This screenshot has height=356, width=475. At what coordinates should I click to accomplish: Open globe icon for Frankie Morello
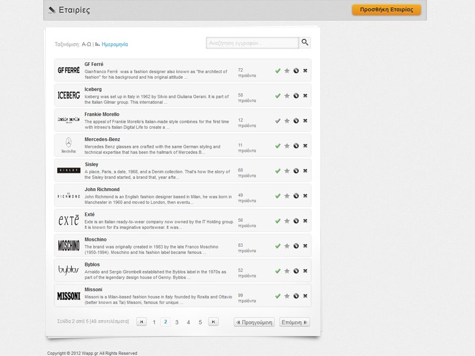click(x=296, y=121)
